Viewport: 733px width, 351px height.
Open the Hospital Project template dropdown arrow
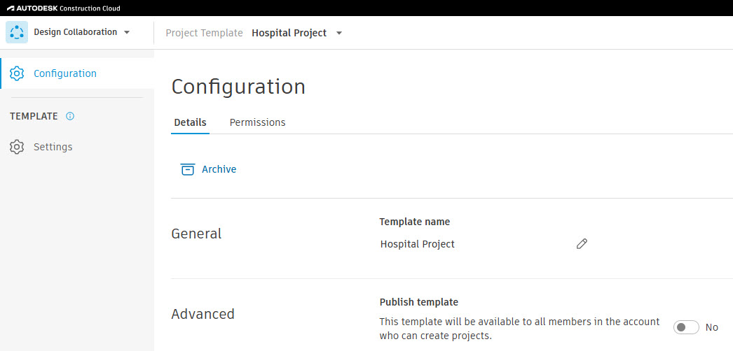tap(339, 33)
